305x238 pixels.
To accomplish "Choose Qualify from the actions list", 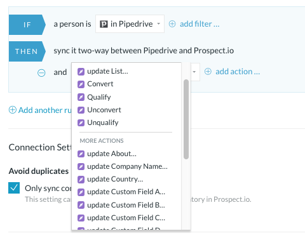I will tap(126, 97).
